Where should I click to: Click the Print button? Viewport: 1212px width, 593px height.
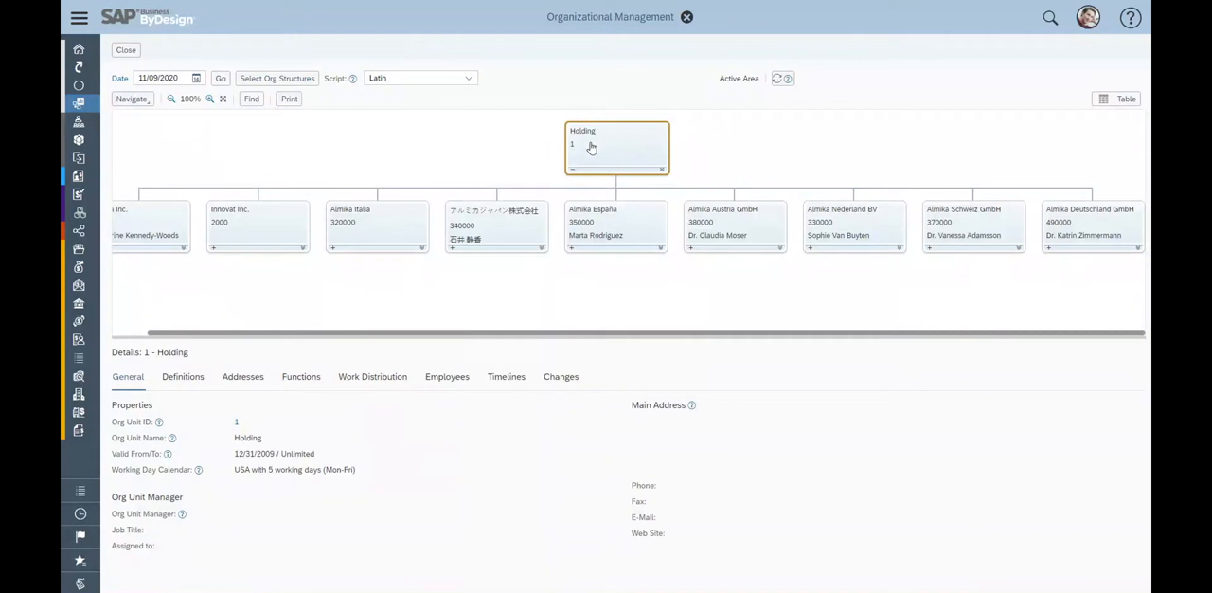click(x=290, y=99)
